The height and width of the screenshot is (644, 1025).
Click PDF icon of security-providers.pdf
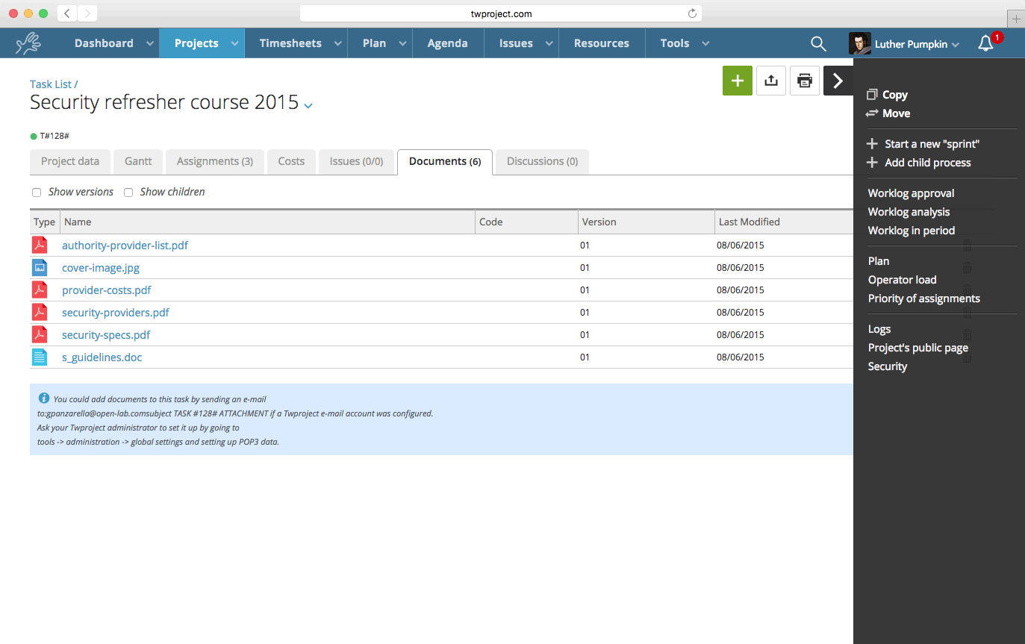click(40, 312)
